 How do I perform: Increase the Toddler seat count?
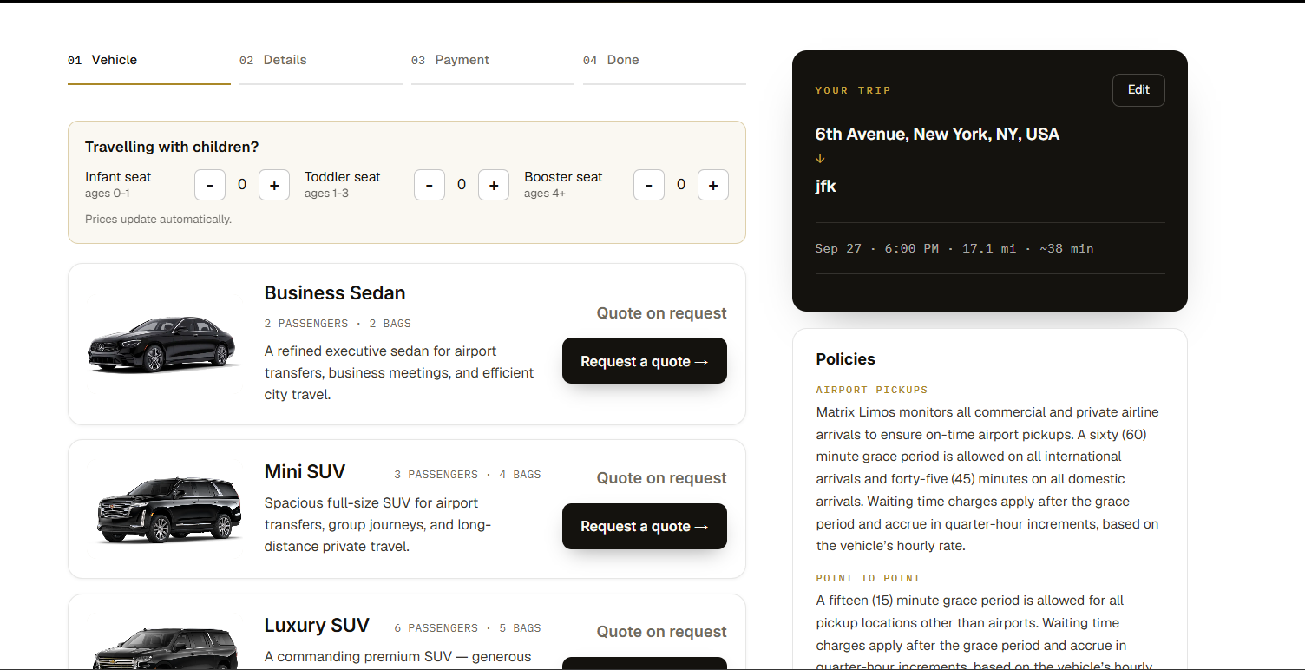coord(494,185)
